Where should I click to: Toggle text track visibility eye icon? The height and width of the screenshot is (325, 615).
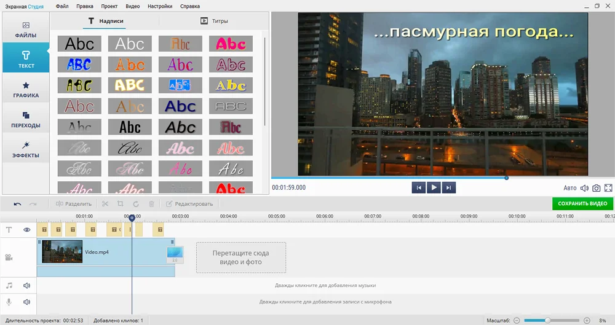point(26,230)
